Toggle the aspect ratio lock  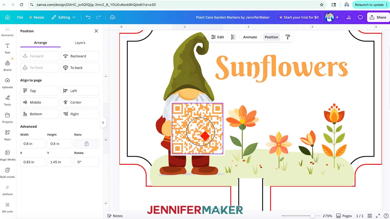(87, 144)
